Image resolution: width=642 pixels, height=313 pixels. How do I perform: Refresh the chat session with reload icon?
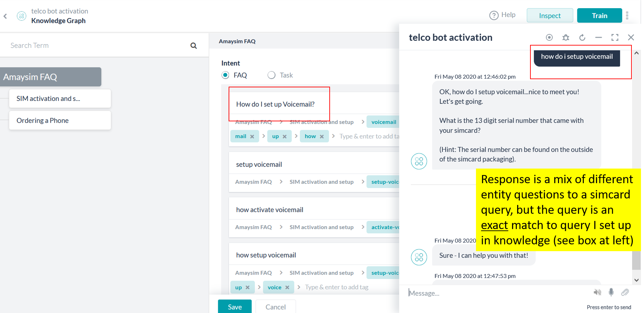(x=582, y=37)
